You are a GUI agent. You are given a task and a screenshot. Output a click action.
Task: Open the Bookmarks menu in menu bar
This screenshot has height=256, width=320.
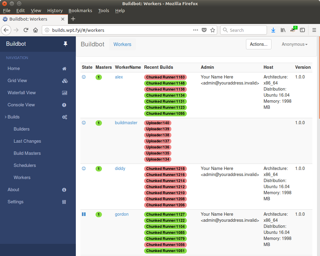point(80,11)
